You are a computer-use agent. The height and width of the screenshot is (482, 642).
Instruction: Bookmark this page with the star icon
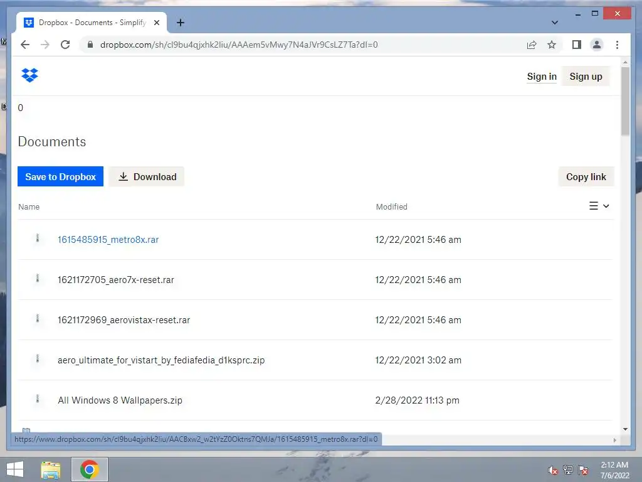click(x=552, y=45)
